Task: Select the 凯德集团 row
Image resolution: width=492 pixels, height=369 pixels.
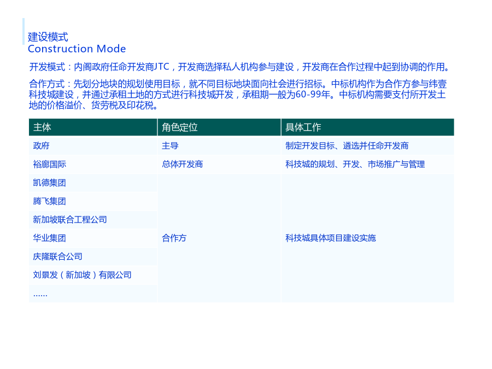Action: [93, 183]
